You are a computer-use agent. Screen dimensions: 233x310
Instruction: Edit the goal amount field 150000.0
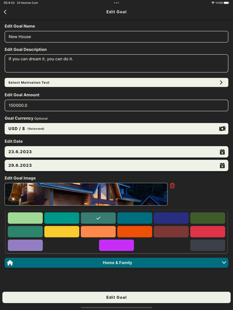(116, 105)
